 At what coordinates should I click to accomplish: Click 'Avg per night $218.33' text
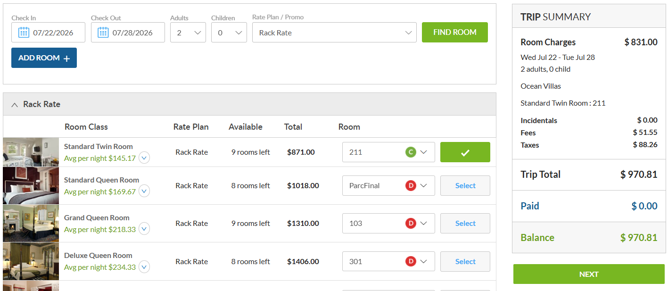(x=100, y=229)
